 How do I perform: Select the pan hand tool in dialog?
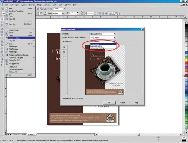(x=64, y=57)
